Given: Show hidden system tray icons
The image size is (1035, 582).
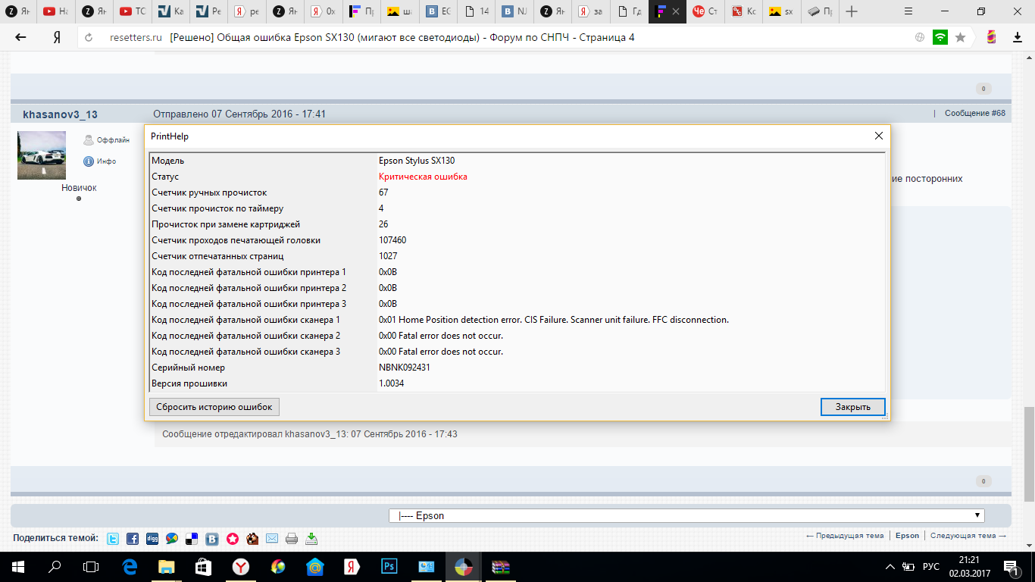Looking at the screenshot, I should 890,567.
